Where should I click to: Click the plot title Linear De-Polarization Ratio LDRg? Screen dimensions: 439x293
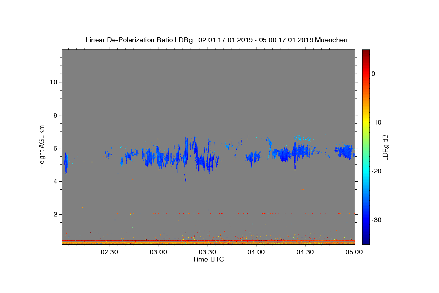click(139, 40)
